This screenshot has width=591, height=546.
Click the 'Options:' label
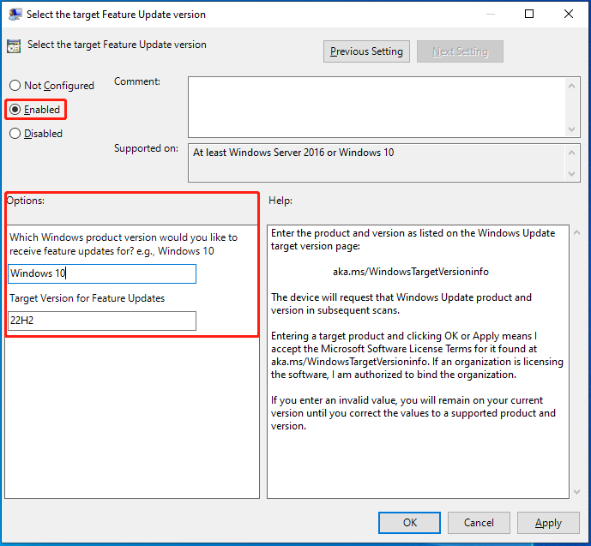click(x=25, y=201)
